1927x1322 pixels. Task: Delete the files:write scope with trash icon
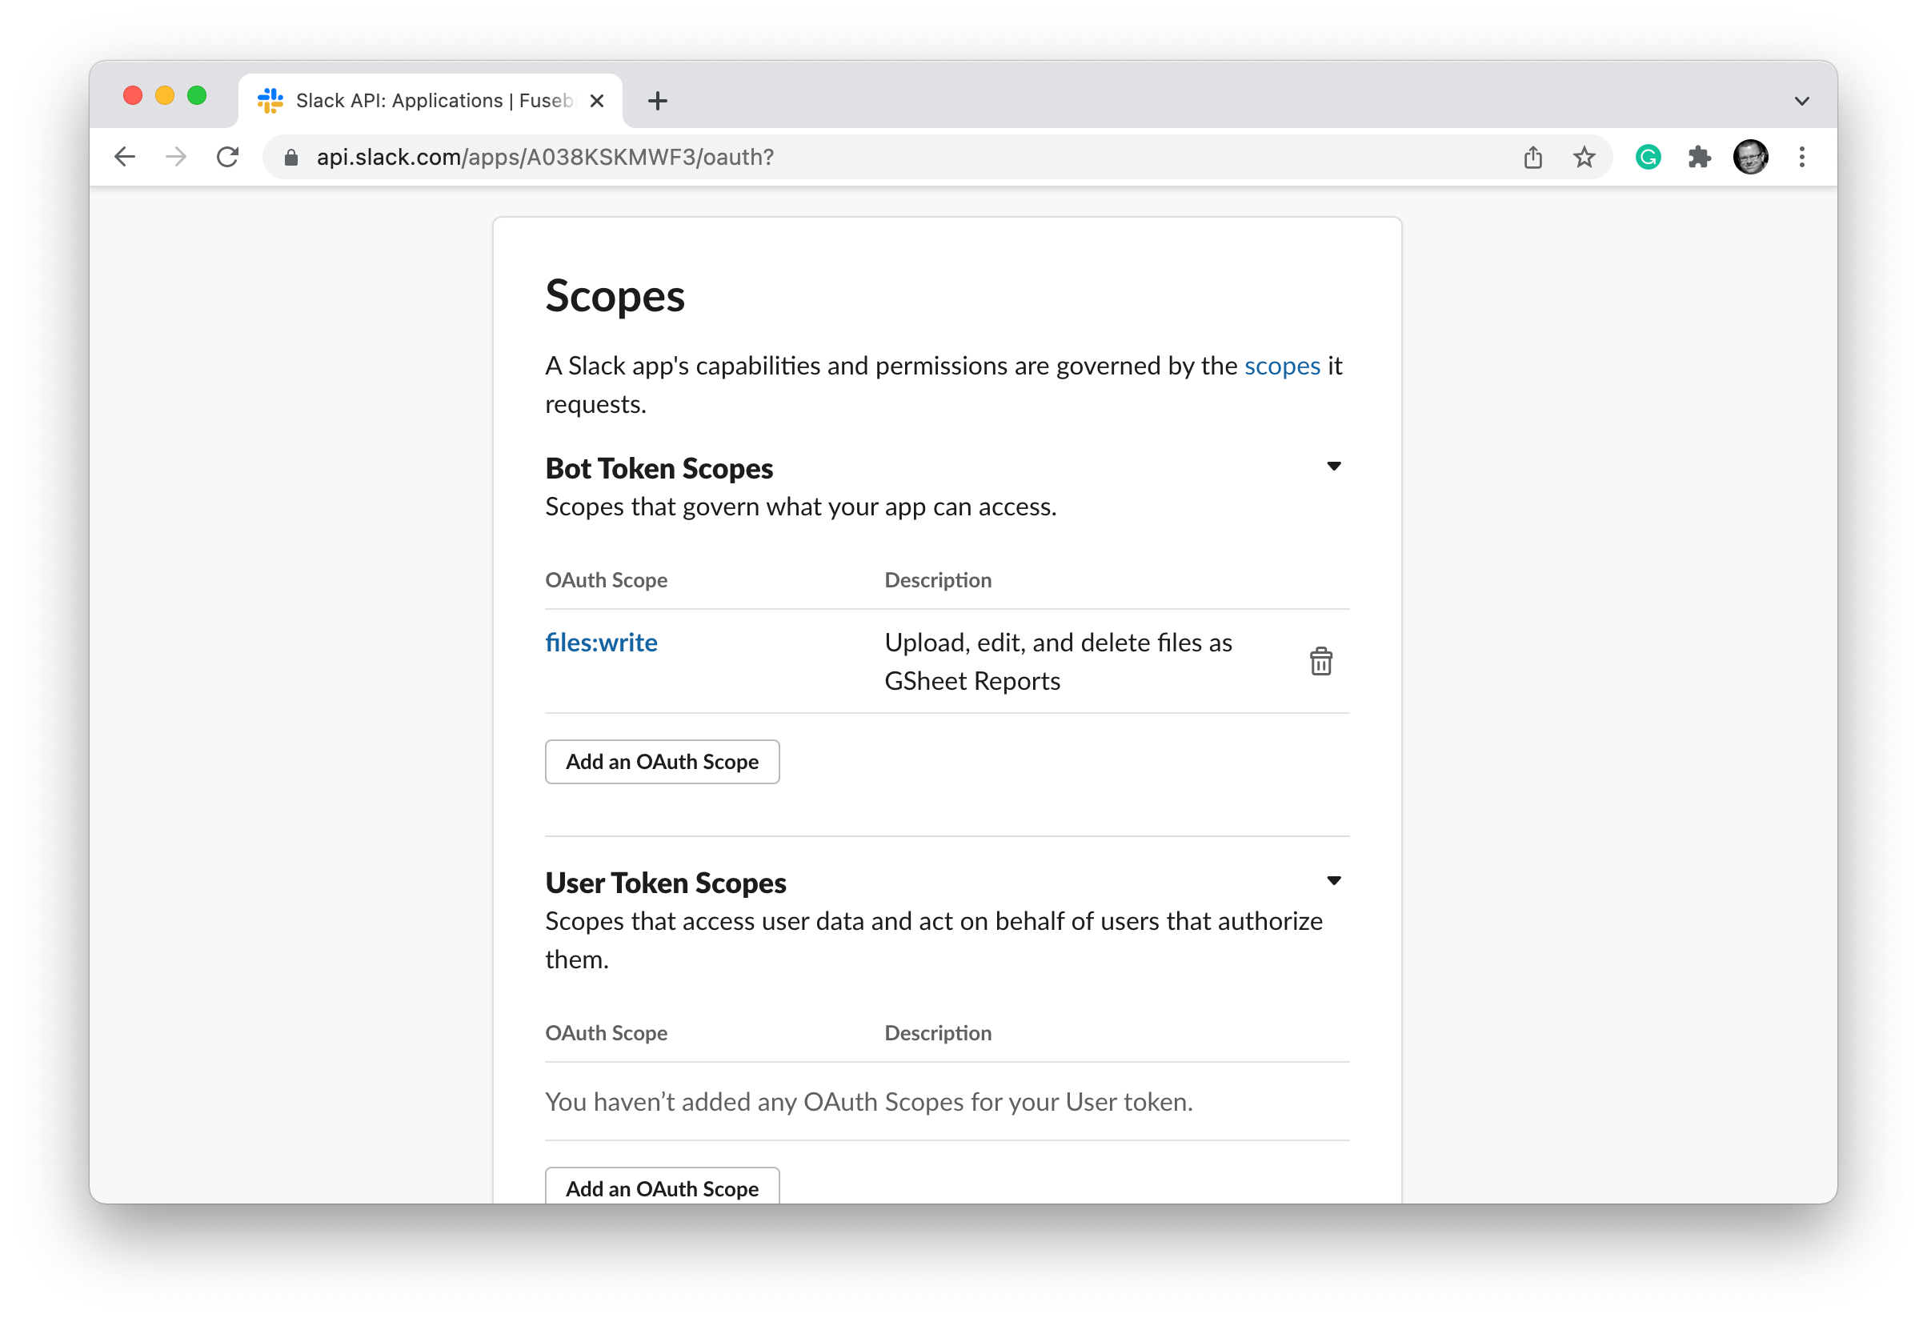[1320, 661]
